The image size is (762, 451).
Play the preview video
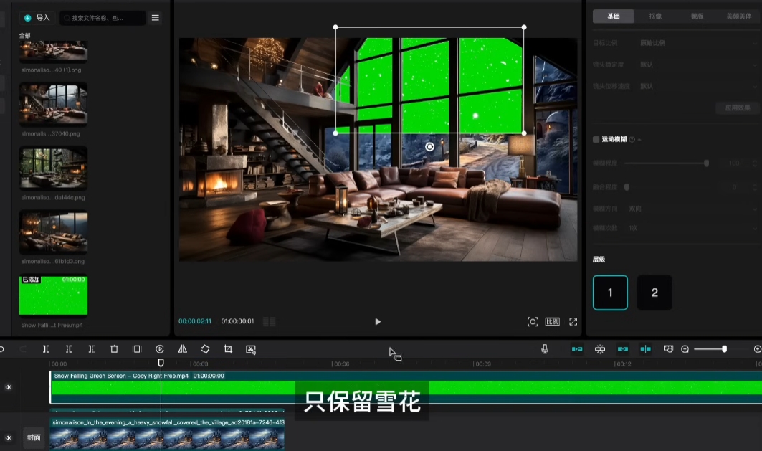point(378,322)
